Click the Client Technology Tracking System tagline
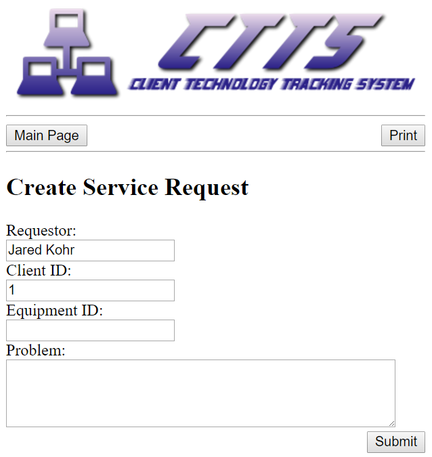Viewport: 432px width, 457px height. [272, 84]
